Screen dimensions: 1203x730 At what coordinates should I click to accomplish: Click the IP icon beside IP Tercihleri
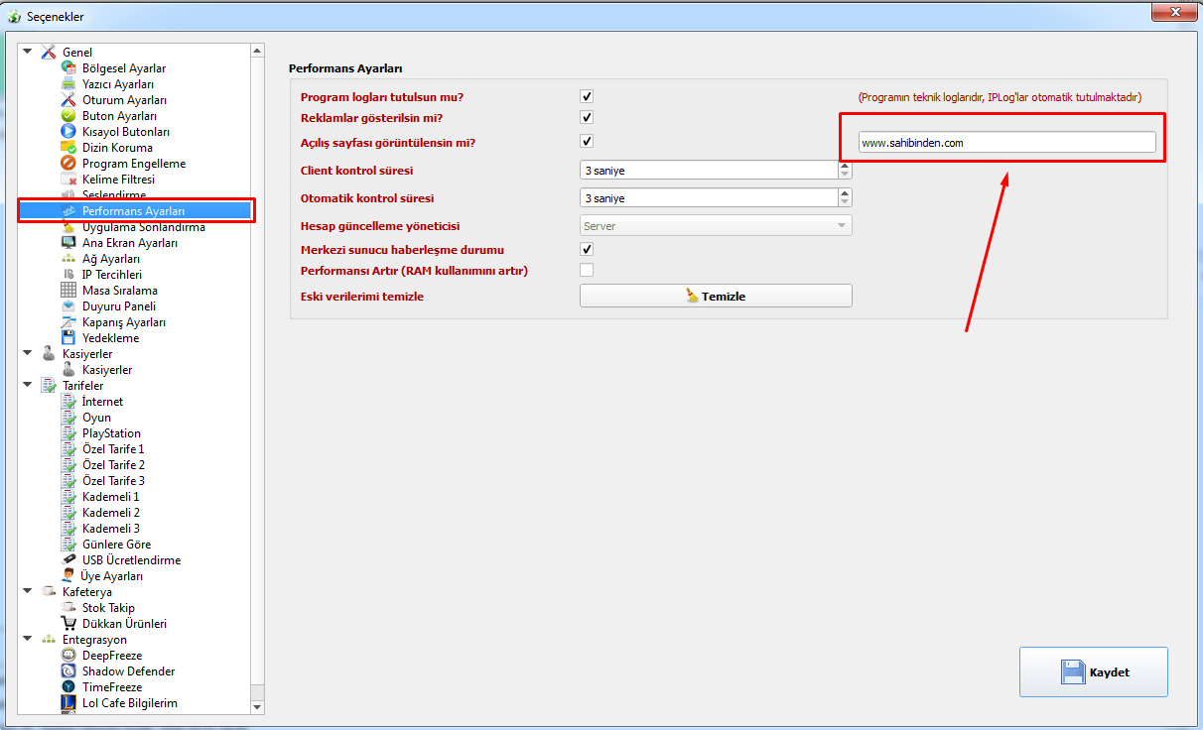68,275
